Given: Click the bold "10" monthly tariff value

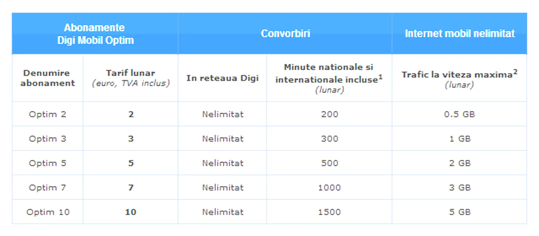Looking at the screenshot, I should 131,212.
